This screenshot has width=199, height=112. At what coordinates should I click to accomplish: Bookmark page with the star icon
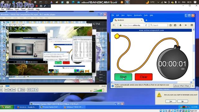click(171, 25)
